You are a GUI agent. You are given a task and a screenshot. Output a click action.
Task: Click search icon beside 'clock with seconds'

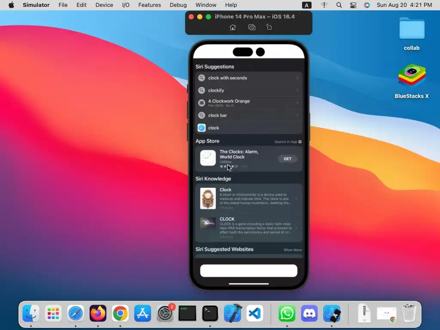pyautogui.click(x=202, y=78)
